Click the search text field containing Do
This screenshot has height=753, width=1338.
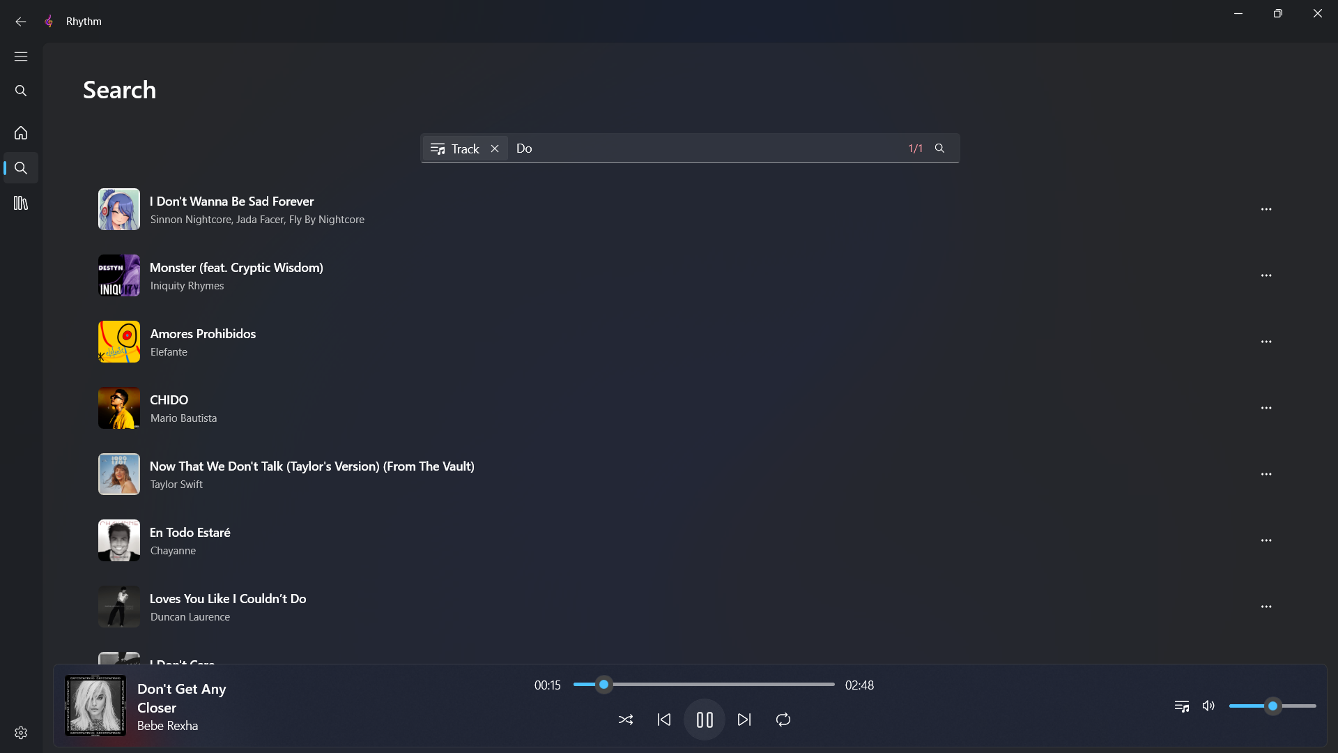point(697,149)
